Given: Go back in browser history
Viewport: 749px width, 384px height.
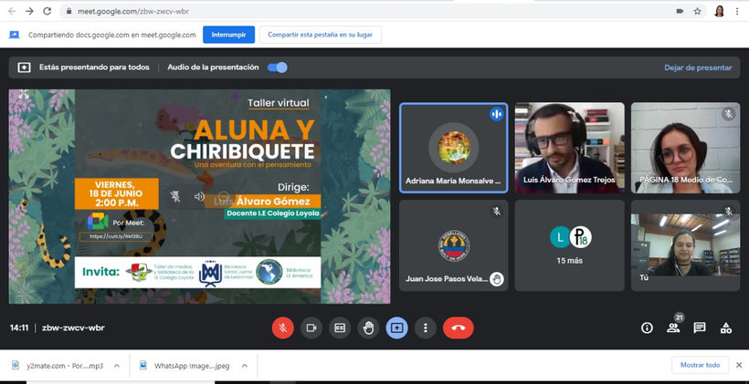Looking at the screenshot, I should coord(12,11).
